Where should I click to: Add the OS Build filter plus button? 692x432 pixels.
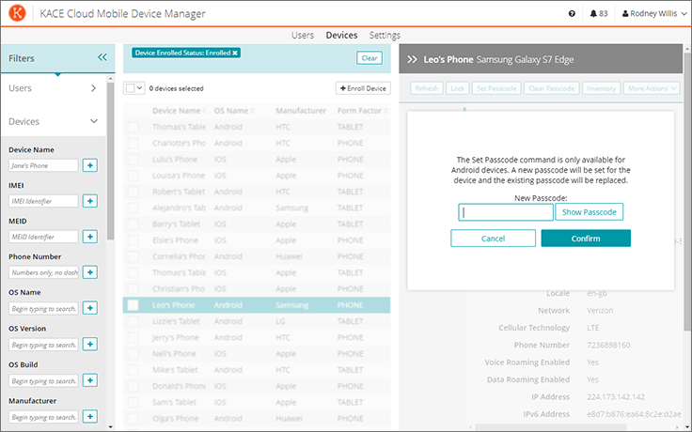90,380
